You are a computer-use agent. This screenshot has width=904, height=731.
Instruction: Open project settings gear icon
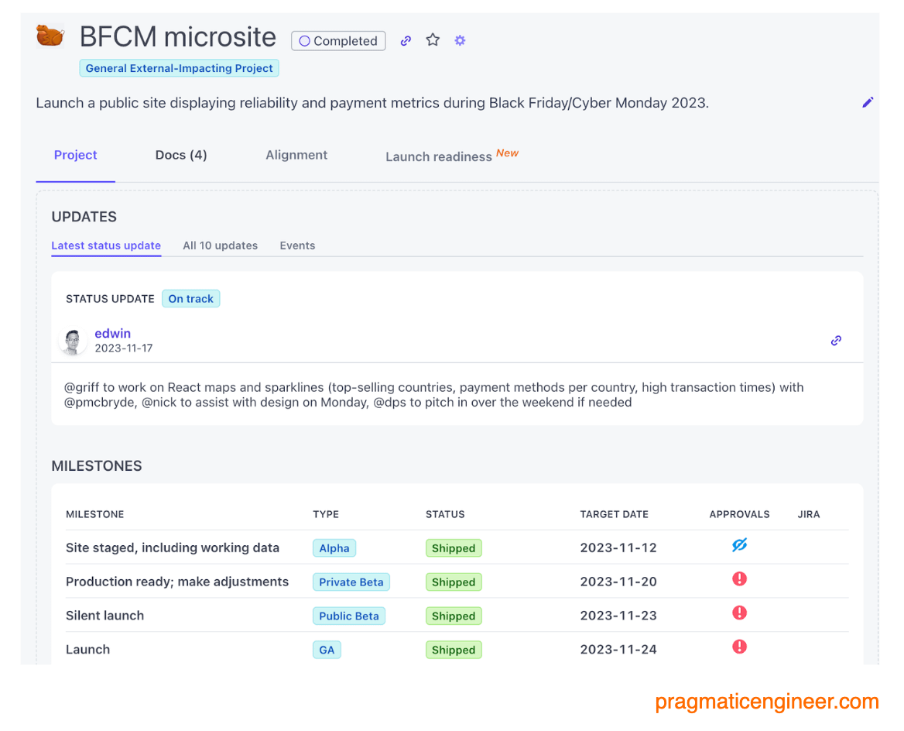pyautogui.click(x=460, y=40)
